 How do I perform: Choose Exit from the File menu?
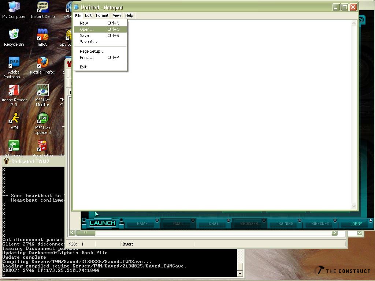coord(100,67)
